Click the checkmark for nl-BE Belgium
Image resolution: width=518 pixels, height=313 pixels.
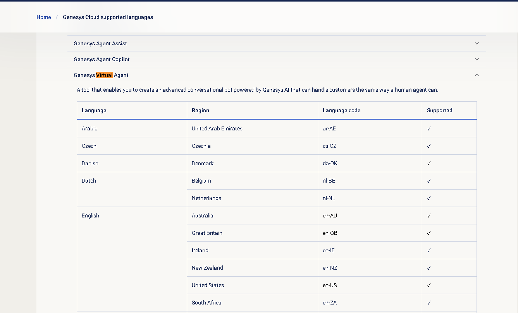pos(429,181)
